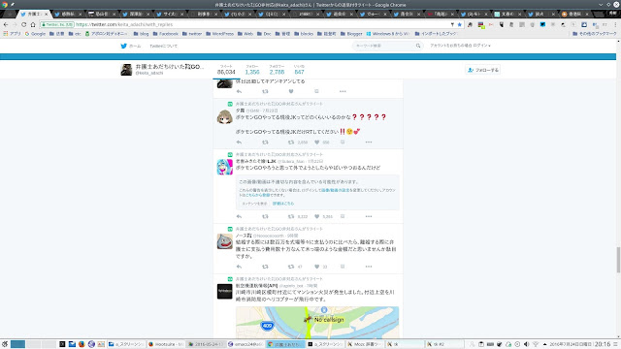Click the ノース君 slime avatar

click(x=224, y=241)
